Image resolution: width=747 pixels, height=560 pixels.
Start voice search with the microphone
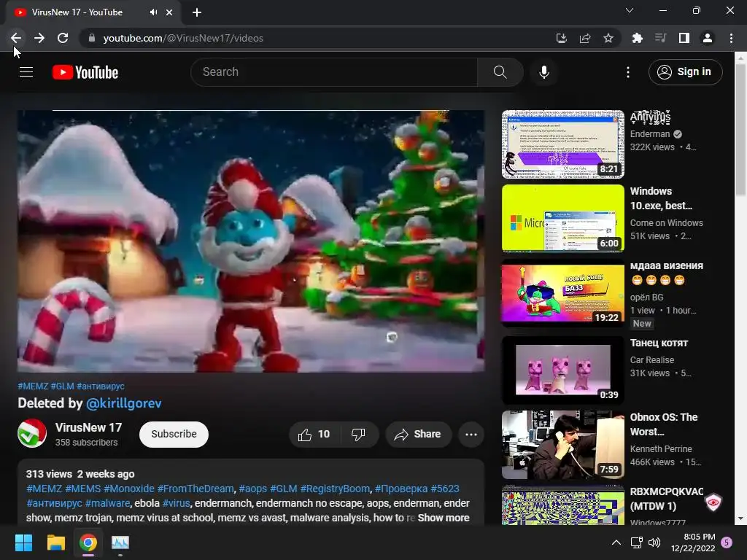[x=543, y=72]
